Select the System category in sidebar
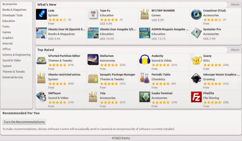The width and height of the screenshot is (242, 141). click(x=7, y=66)
